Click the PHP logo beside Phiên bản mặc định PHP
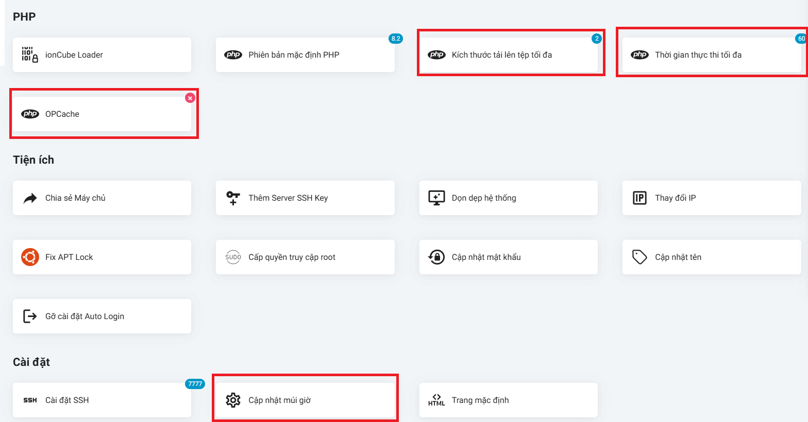 pos(233,55)
